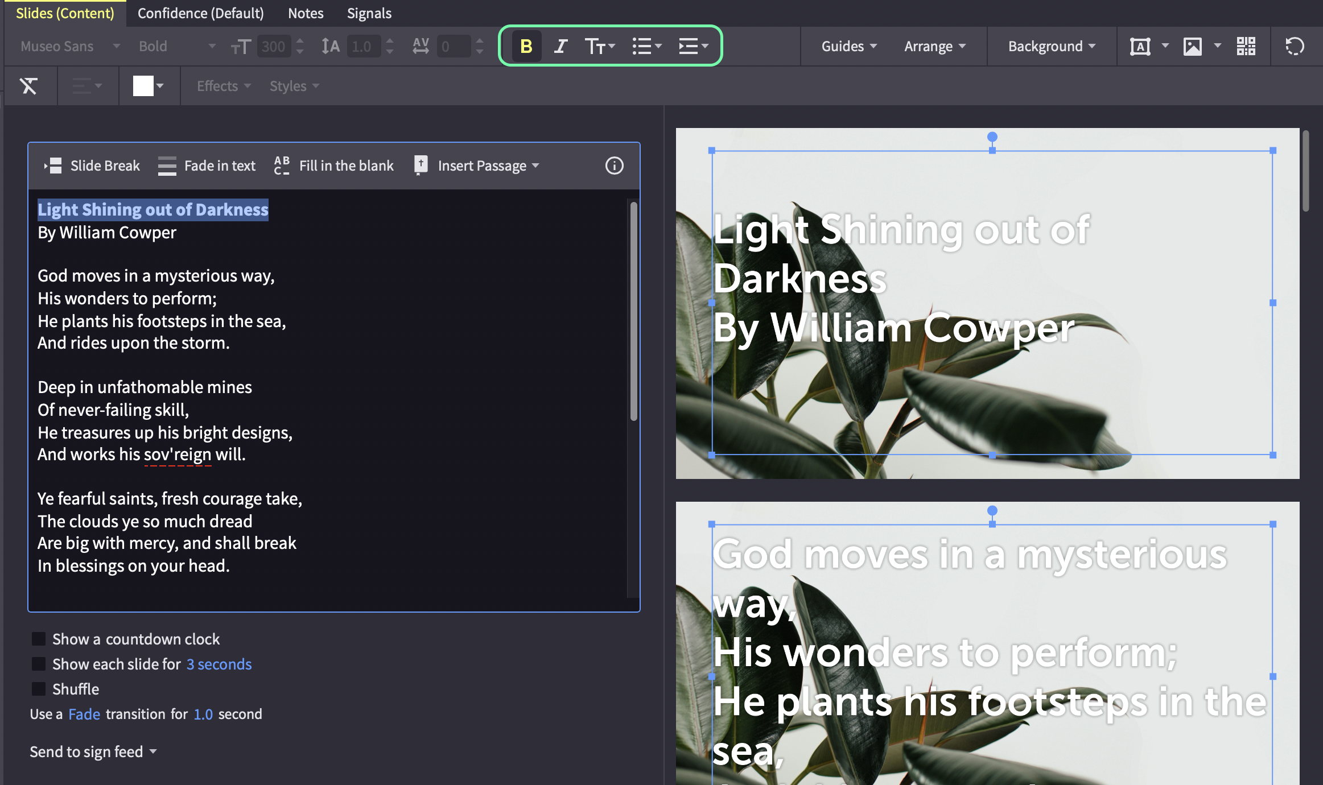Insert an image element
The height and width of the screenshot is (785, 1323).
pyautogui.click(x=1192, y=46)
